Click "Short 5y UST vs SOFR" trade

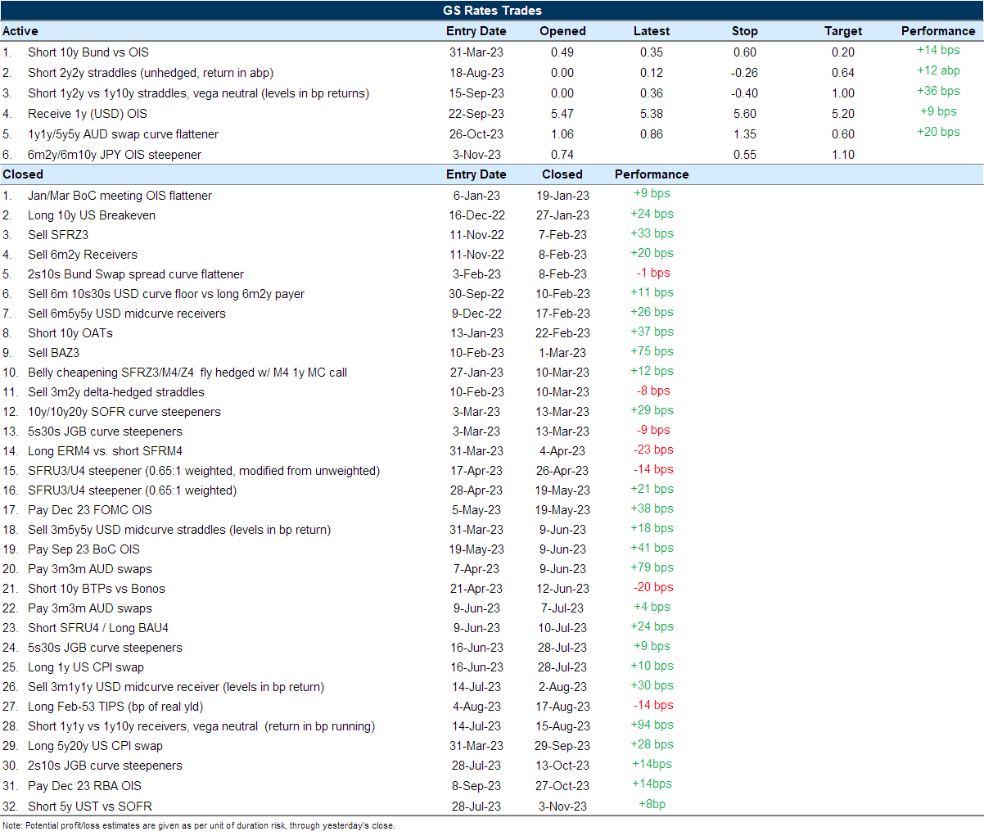click(90, 807)
